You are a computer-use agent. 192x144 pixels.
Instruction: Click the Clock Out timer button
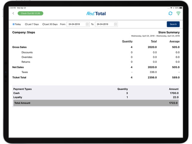click(30, 13)
